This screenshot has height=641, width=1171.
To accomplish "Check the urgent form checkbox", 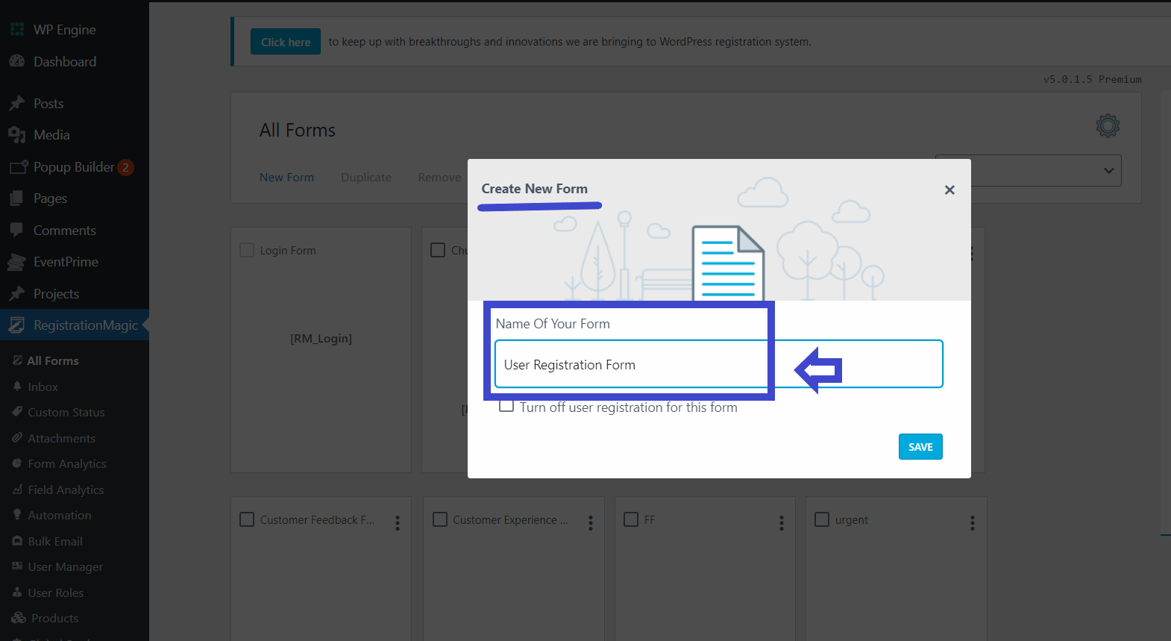I will click(x=822, y=519).
